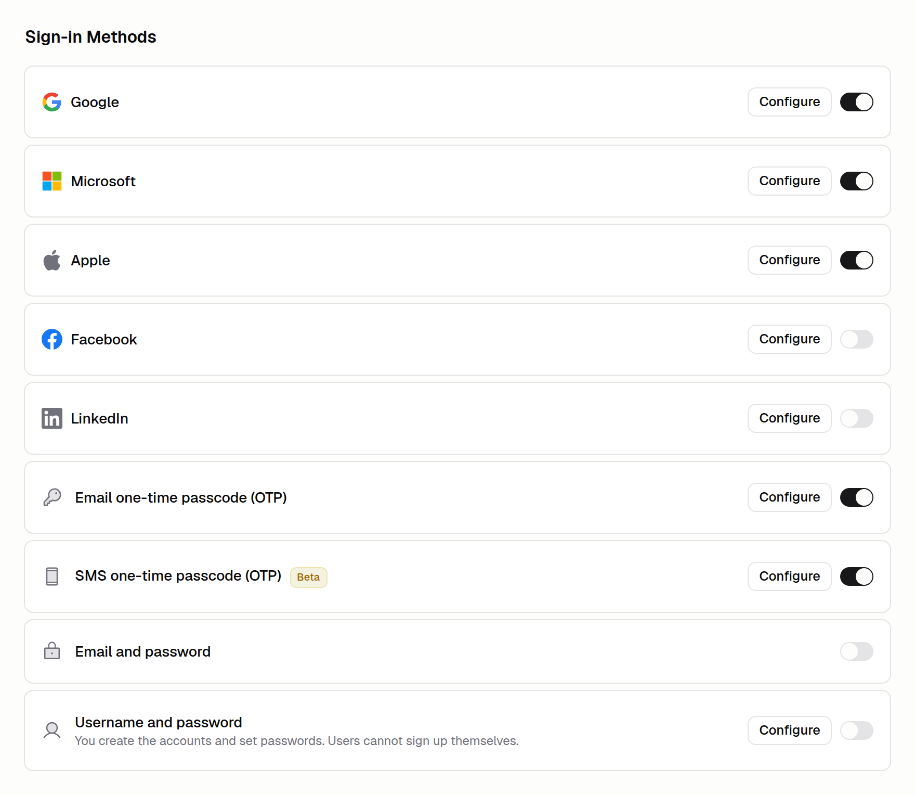The width and height of the screenshot is (915, 795).
Task: Open Configure for Google
Action: (x=790, y=102)
